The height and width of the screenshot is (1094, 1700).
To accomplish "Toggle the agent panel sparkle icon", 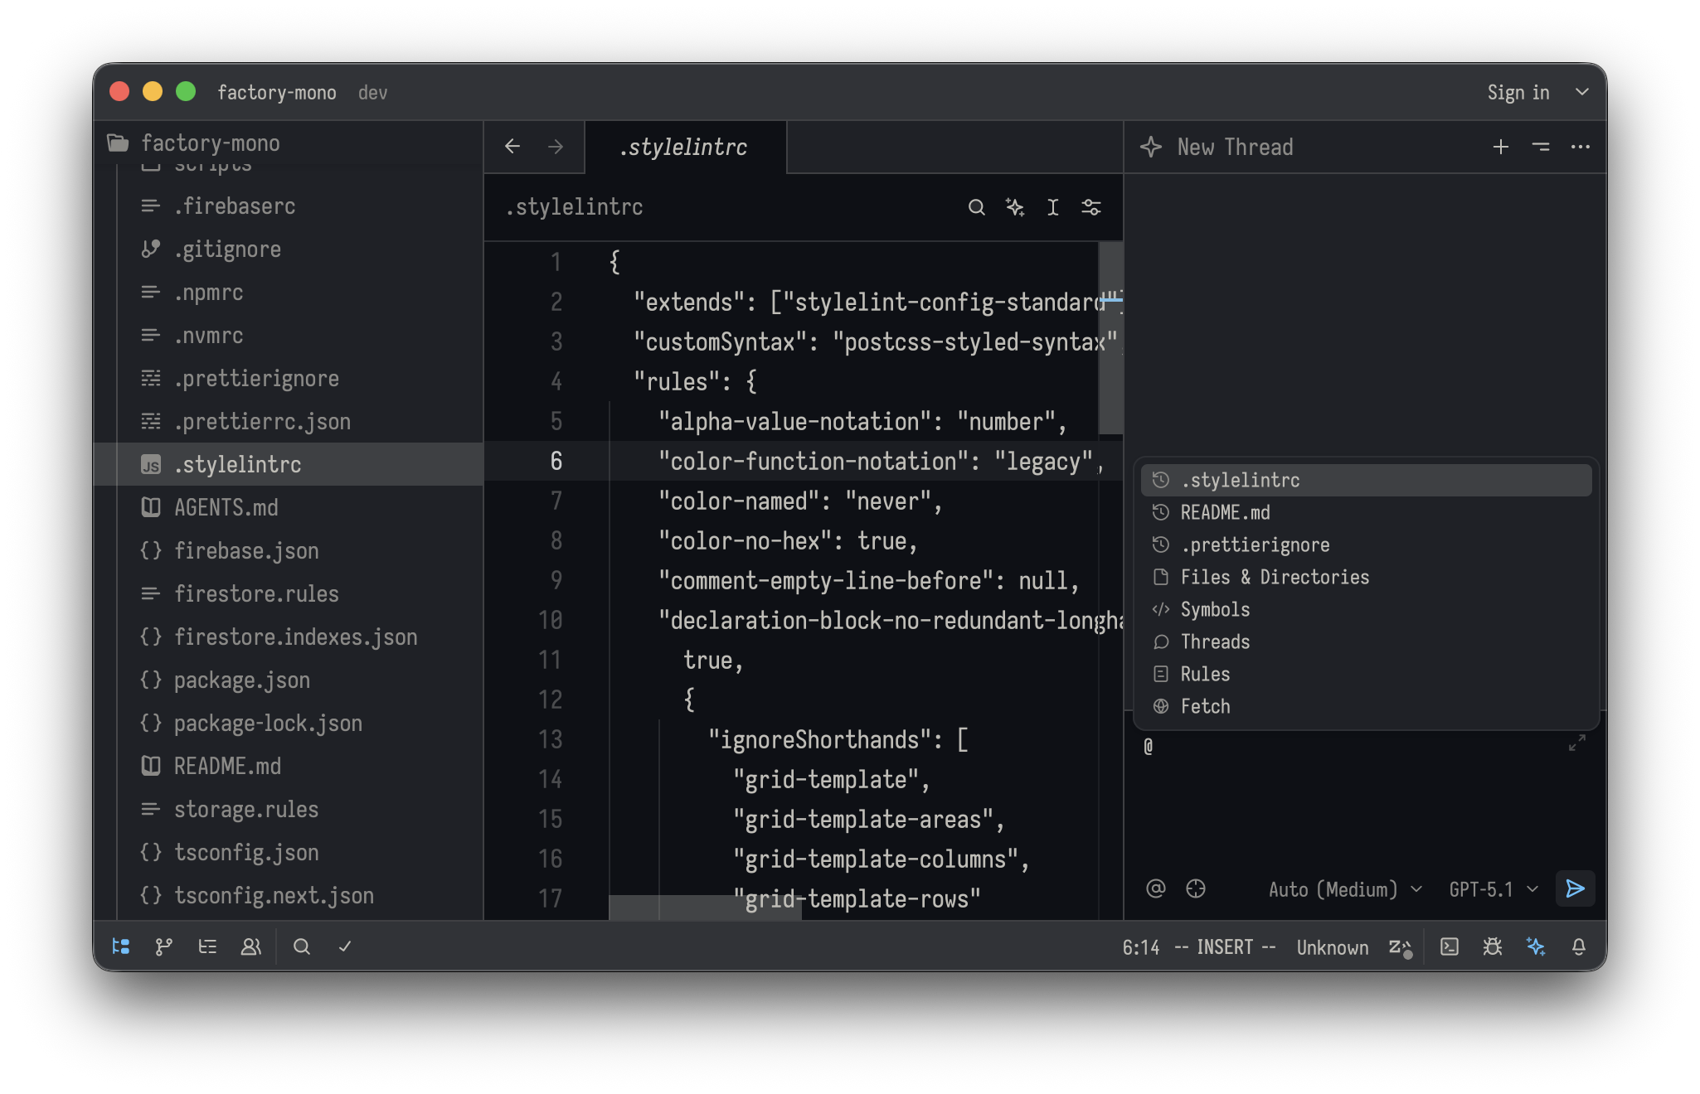I will (x=1536, y=946).
